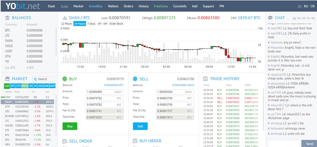Click the green plus icon next to BUY
This screenshot has height=147, width=317.
pos(65,79)
